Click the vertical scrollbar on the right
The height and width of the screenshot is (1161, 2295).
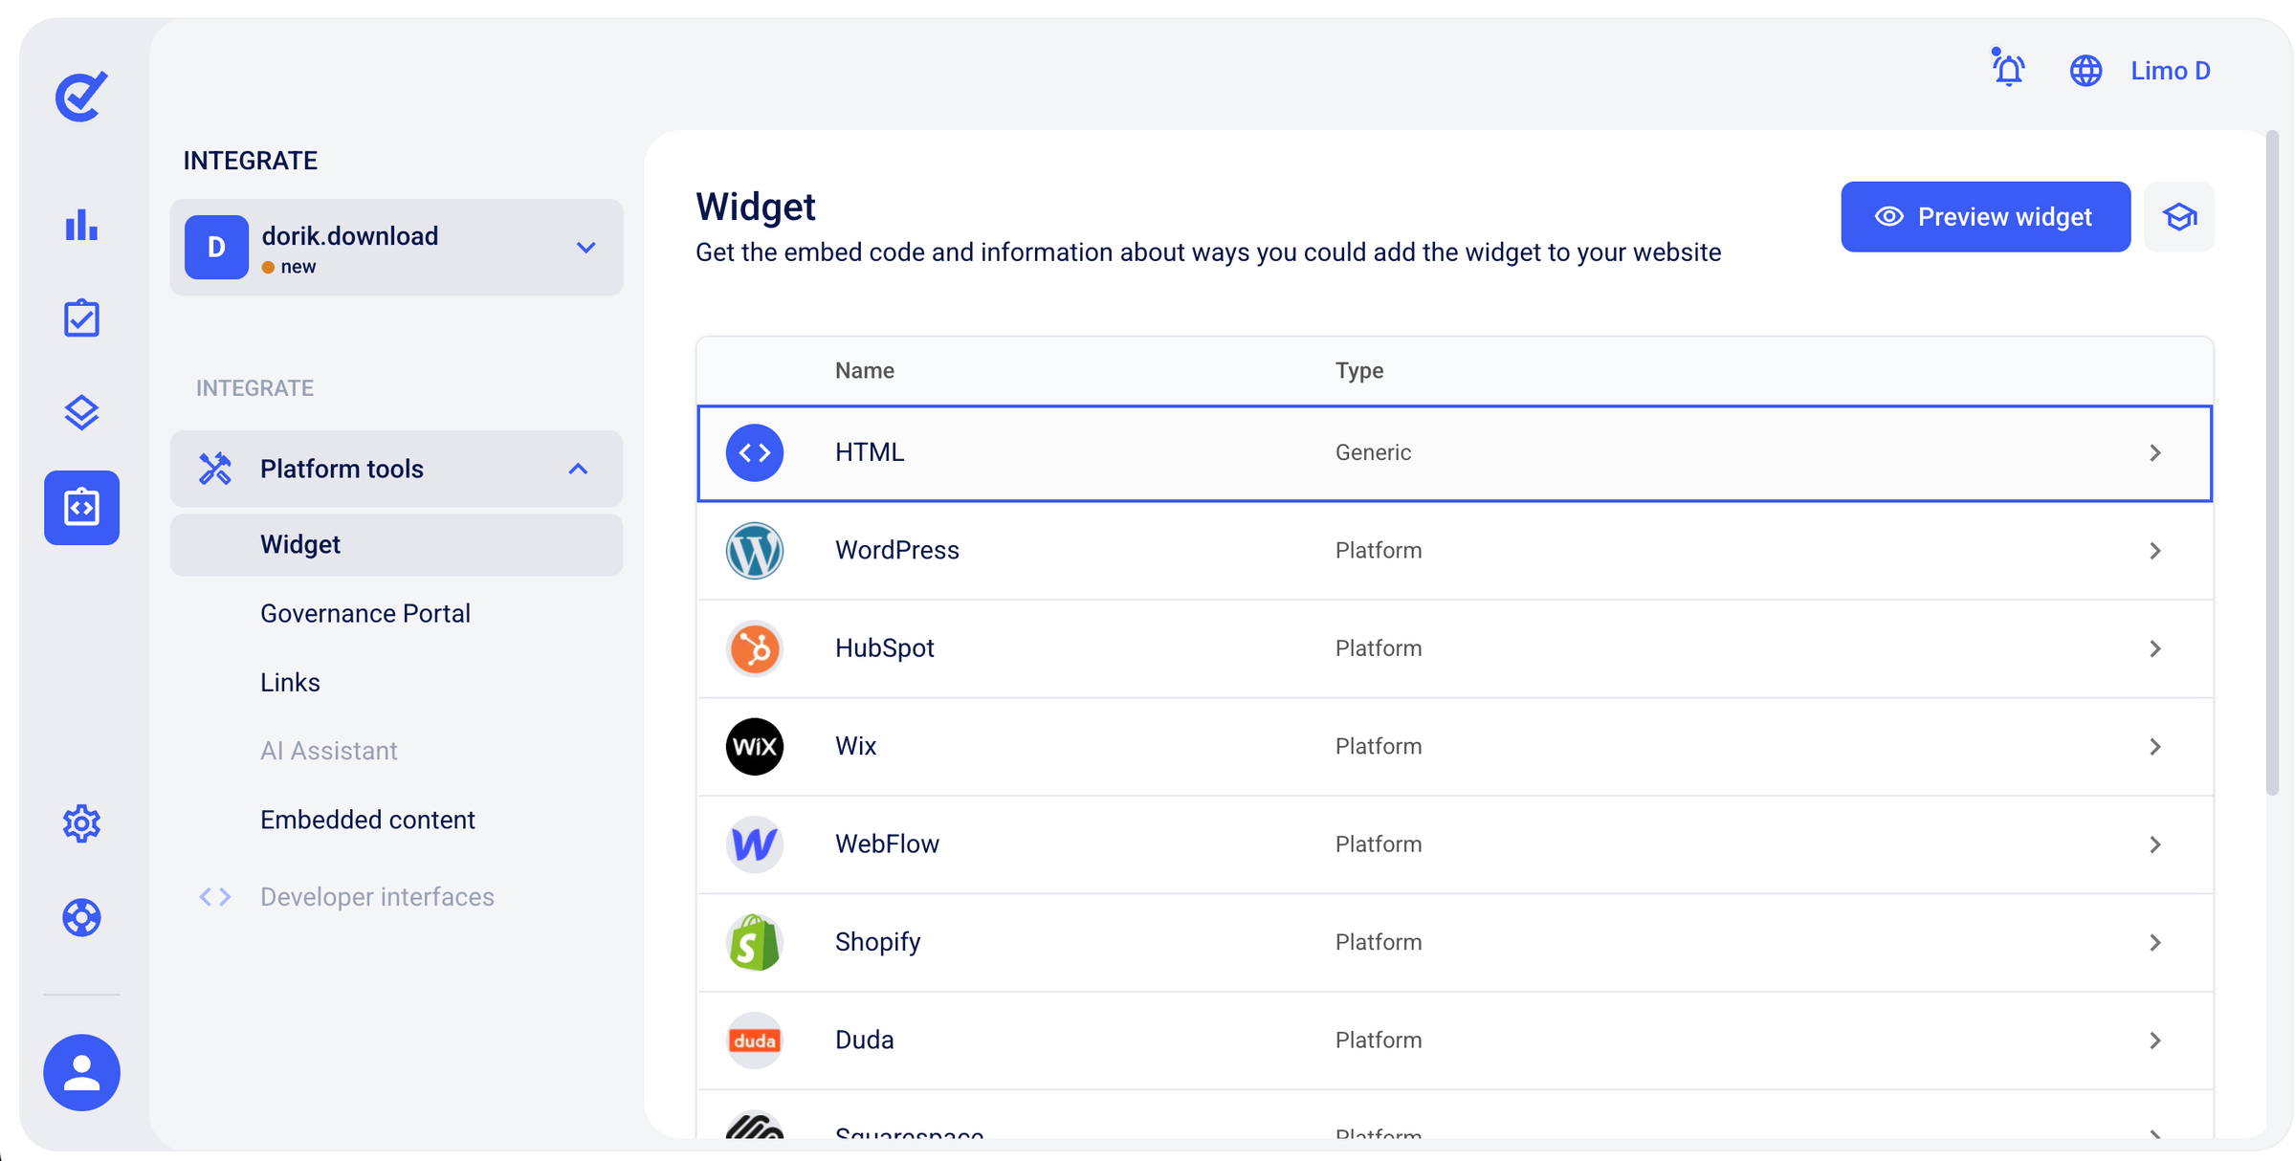(x=2272, y=463)
